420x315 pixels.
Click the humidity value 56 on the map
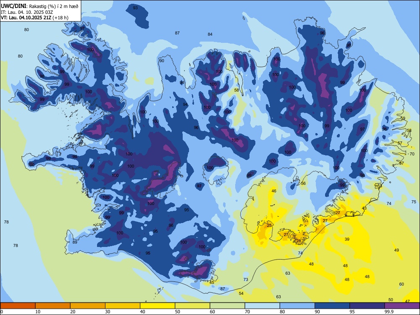point(303,184)
